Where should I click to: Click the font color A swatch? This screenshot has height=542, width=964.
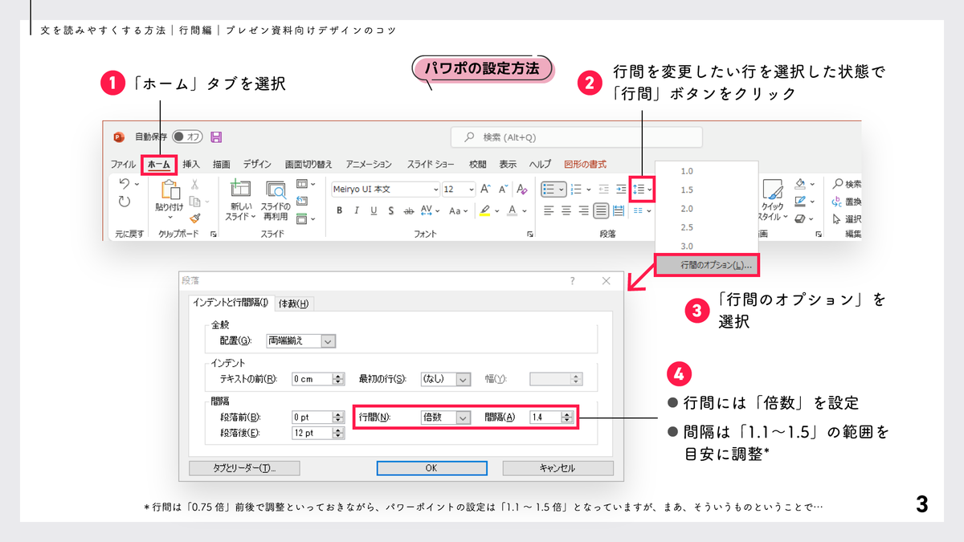(513, 210)
